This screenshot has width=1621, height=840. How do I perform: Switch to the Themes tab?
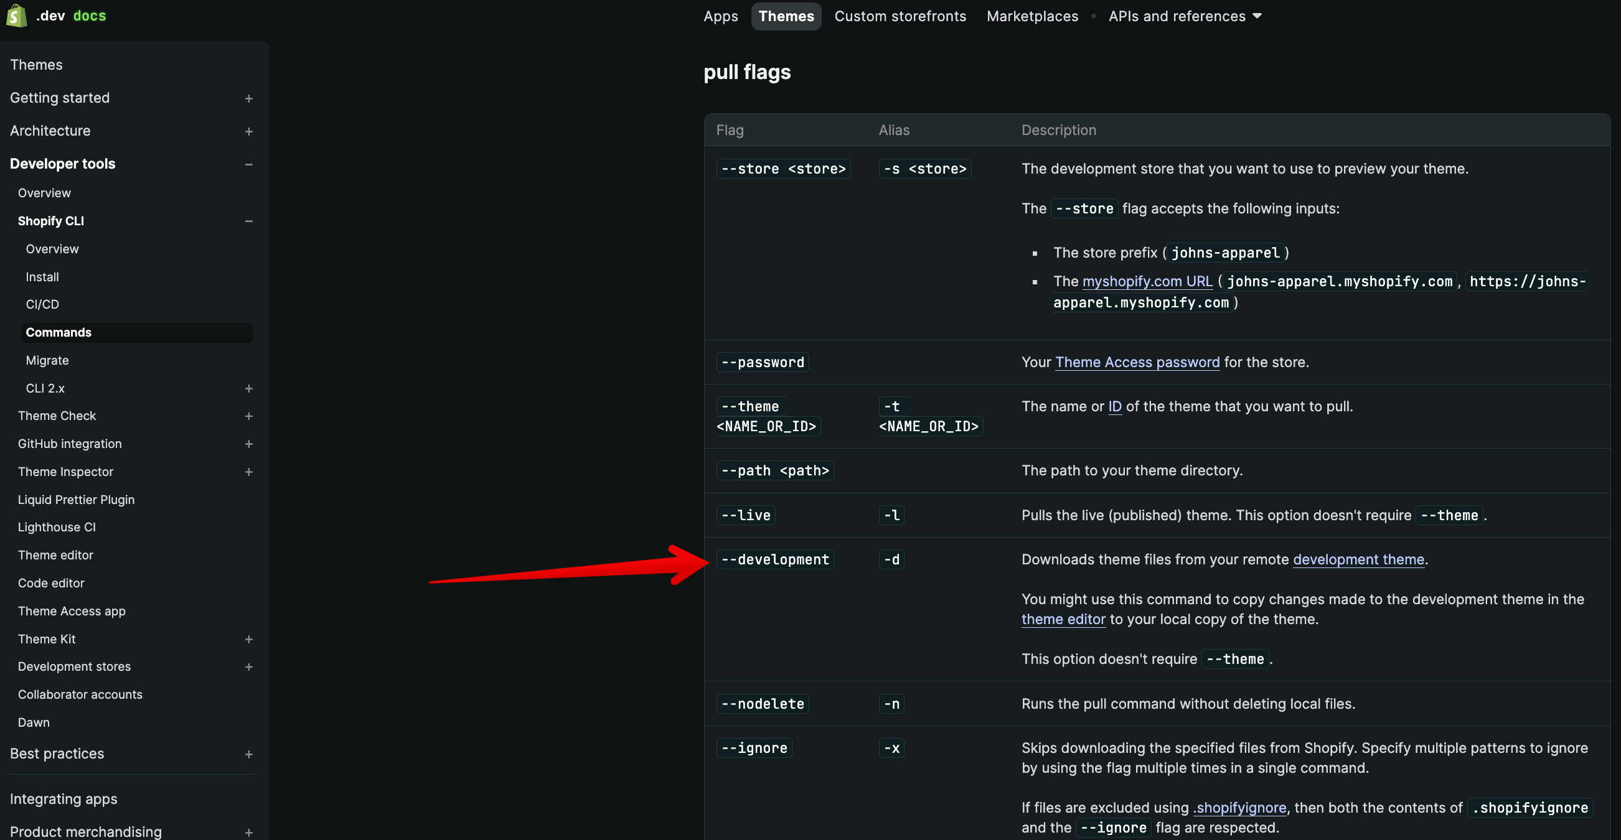[786, 16]
